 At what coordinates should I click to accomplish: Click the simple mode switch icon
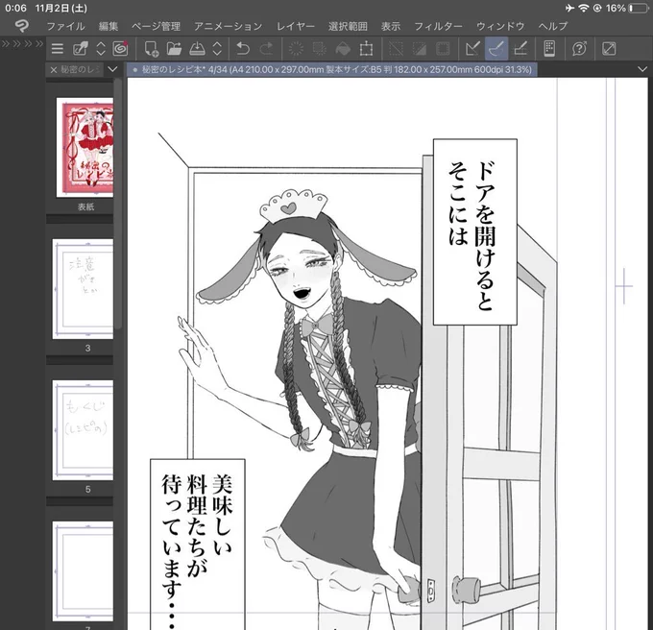coord(609,49)
